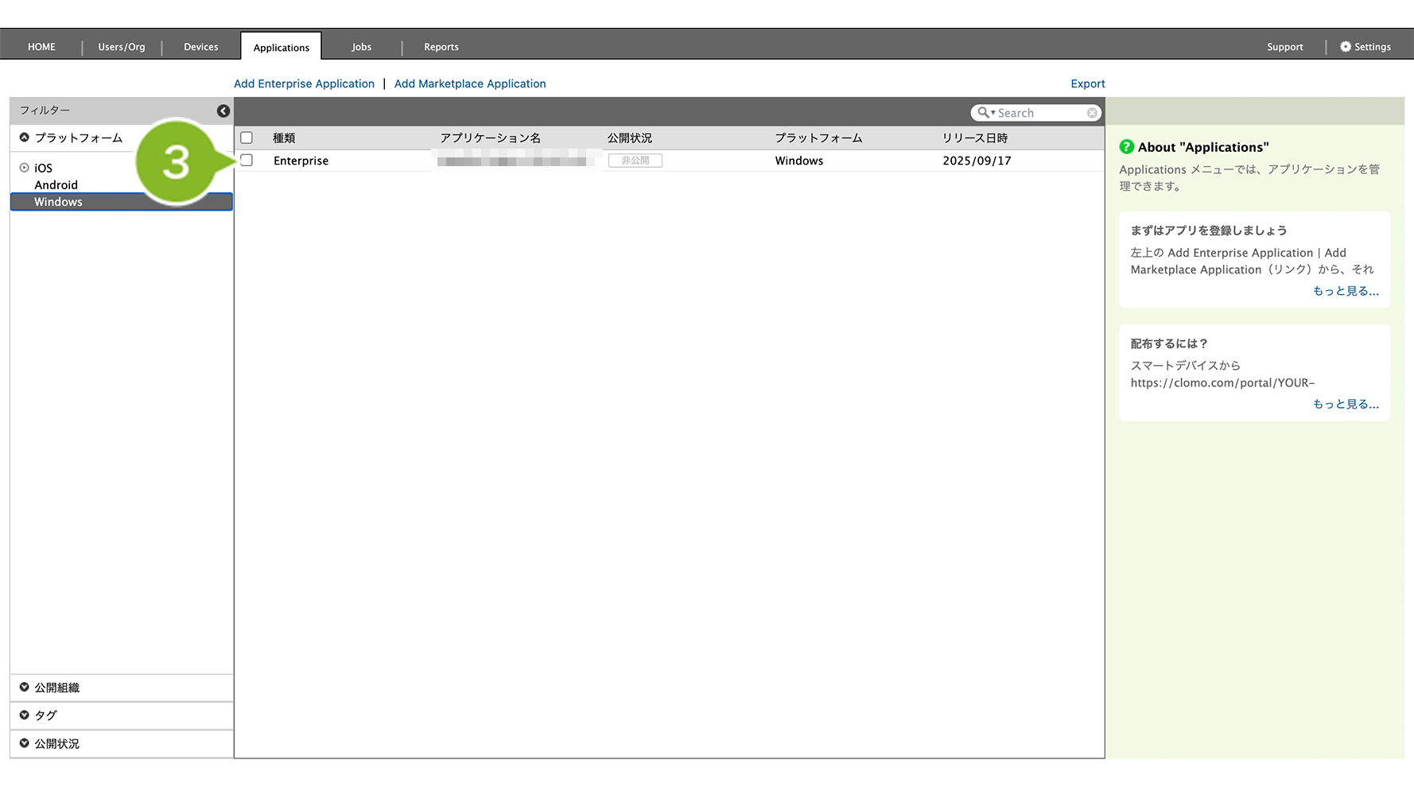Tick the select-all checkbox in table header
This screenshot has height=795, width=1414.
(x=247, y=138)
